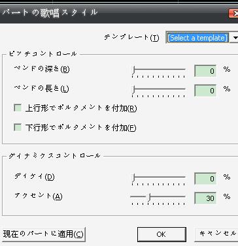The height and width of the screenshot is (246, 238).
Task: Focus the ベンドの深さ percent value field
Action: click(205, 70)
